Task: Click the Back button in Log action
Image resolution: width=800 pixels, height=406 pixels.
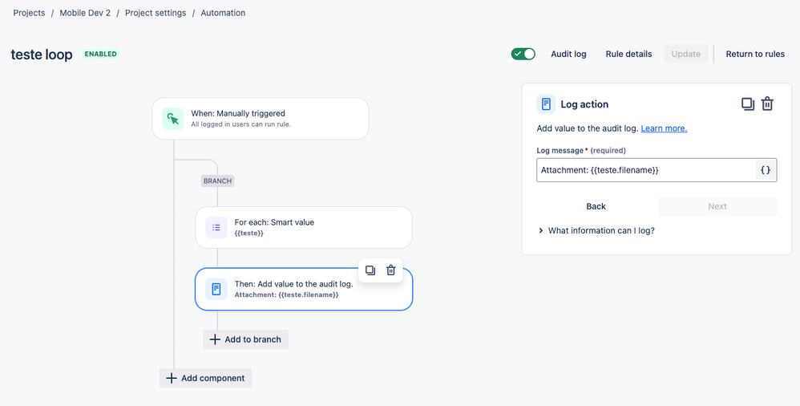Action: point(596,206)
